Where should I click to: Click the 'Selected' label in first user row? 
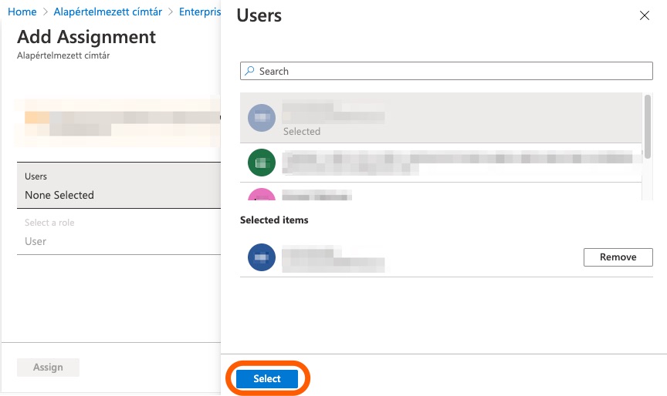pos(301,132)
